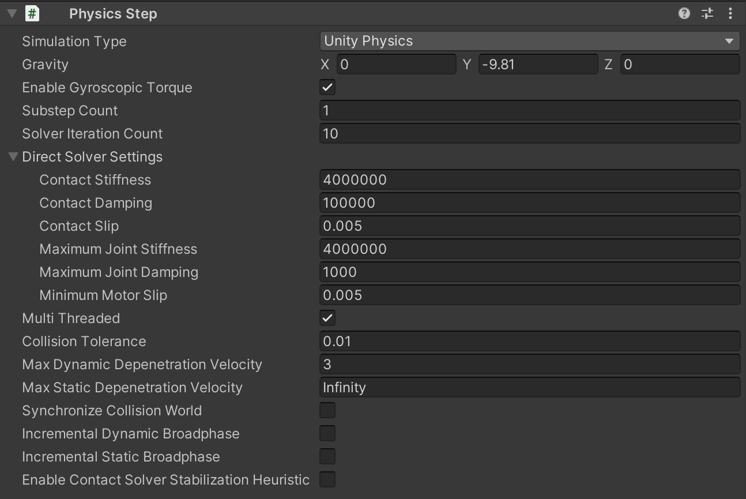746x499 pixels.
Task: Click the Enable Gyroscopic Torque label
Action: click(x=107, y=88)
